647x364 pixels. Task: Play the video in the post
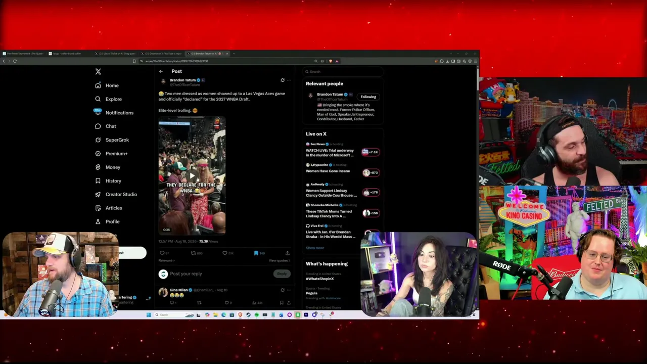tap(192, 176)
